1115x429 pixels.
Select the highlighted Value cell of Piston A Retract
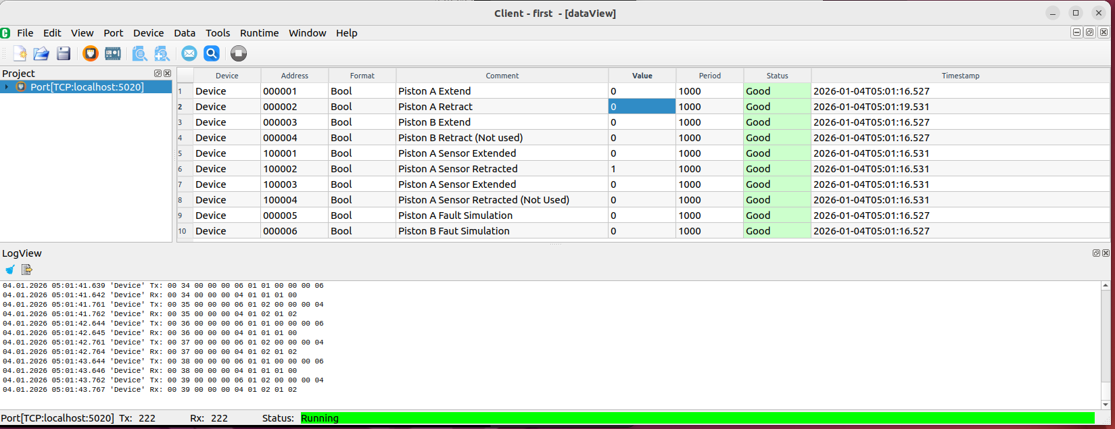coord(642,107)
